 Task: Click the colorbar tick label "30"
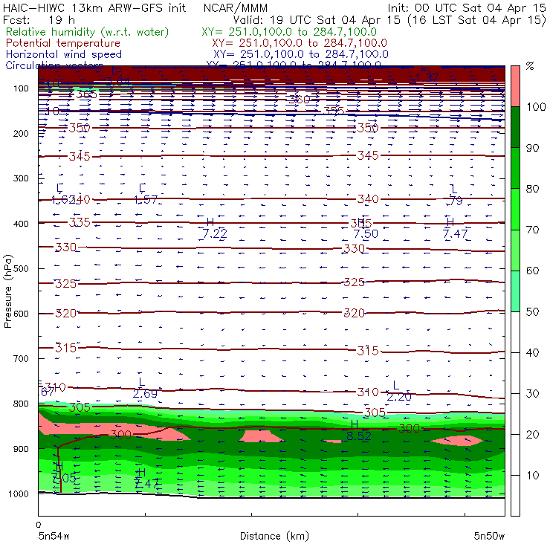point(532,394)
